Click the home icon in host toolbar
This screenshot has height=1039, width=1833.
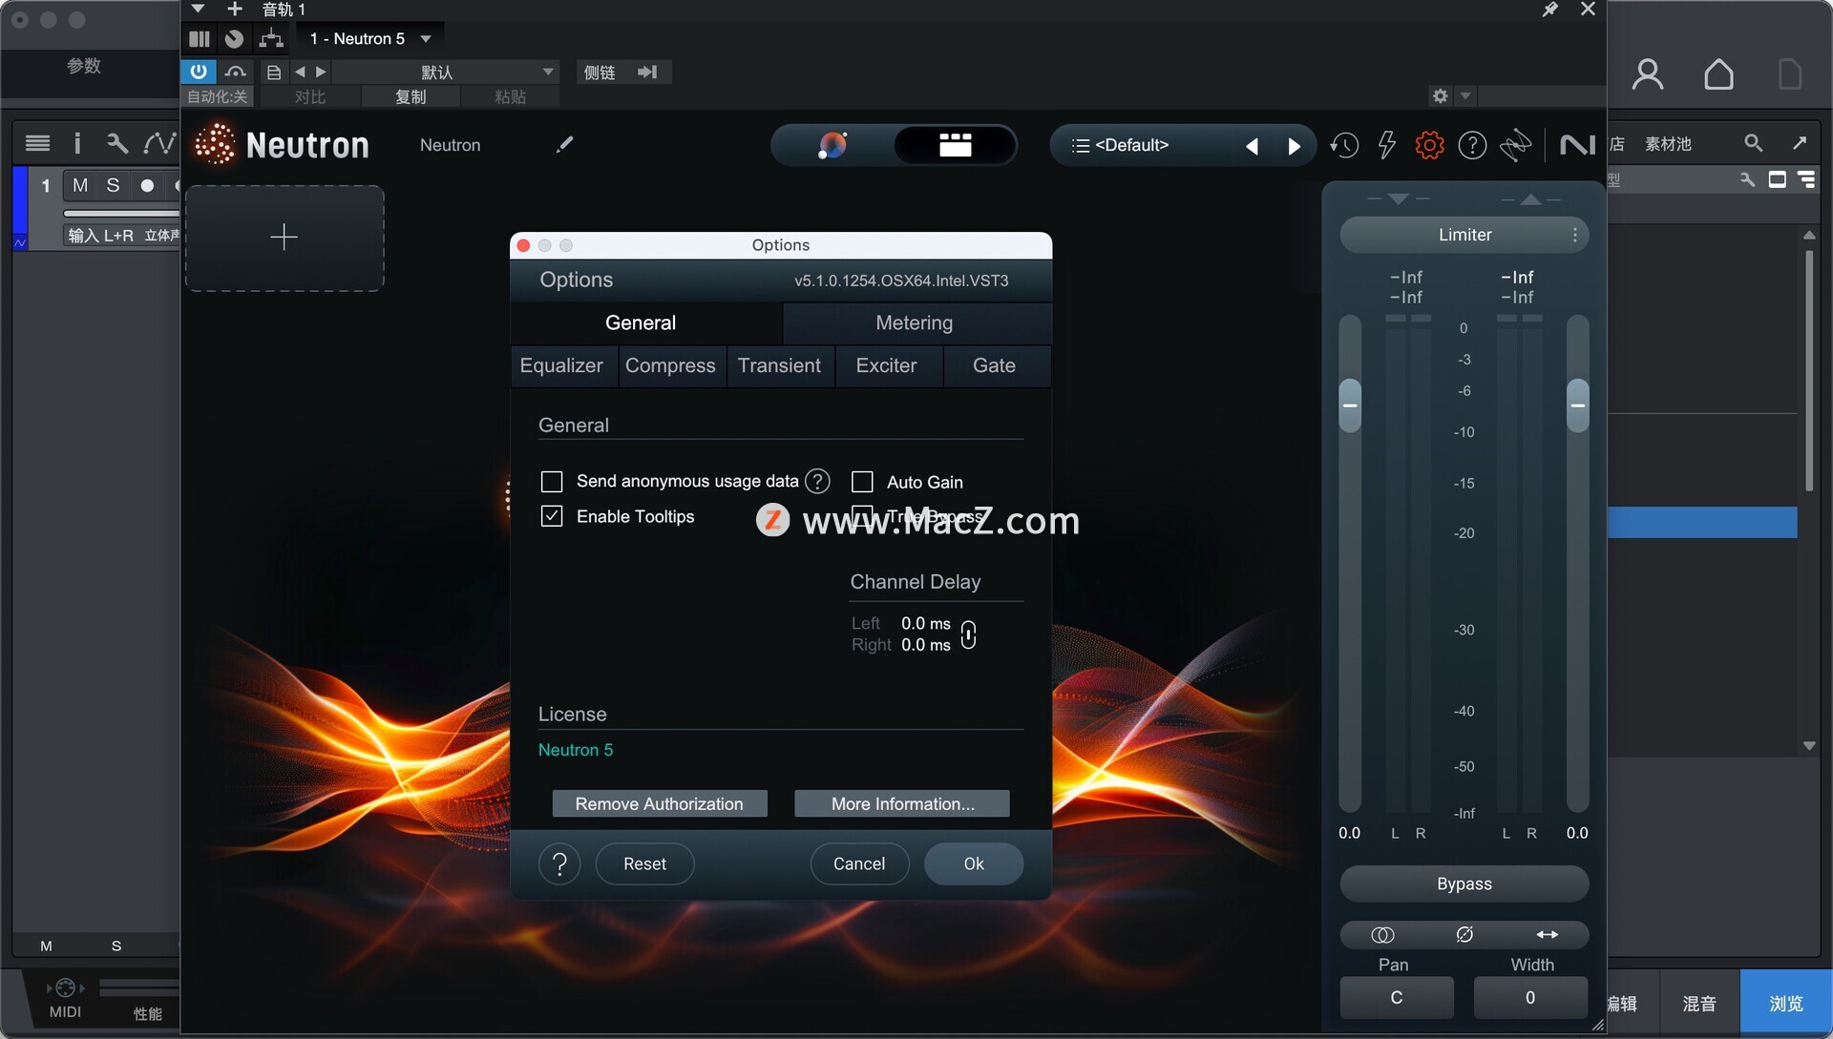[1718, 73]
